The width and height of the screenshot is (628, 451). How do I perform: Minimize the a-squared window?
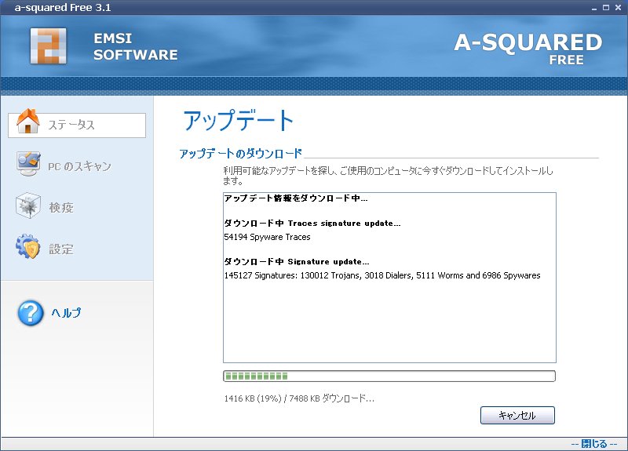point(594,8)
